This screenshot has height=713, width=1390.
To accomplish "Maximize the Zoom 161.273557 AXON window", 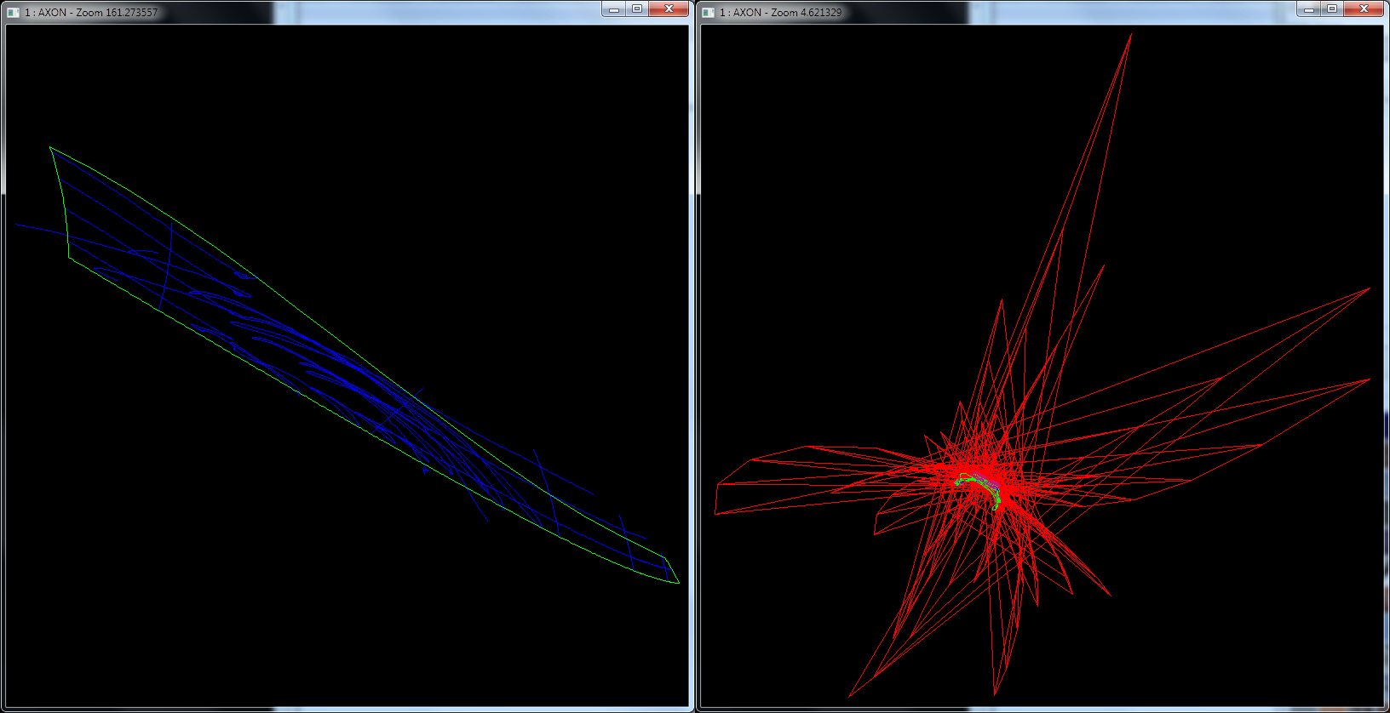I will 637,9.
